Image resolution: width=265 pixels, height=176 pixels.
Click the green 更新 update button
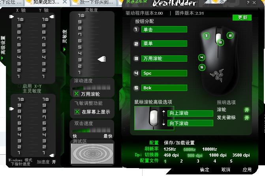tap(242, 17)
